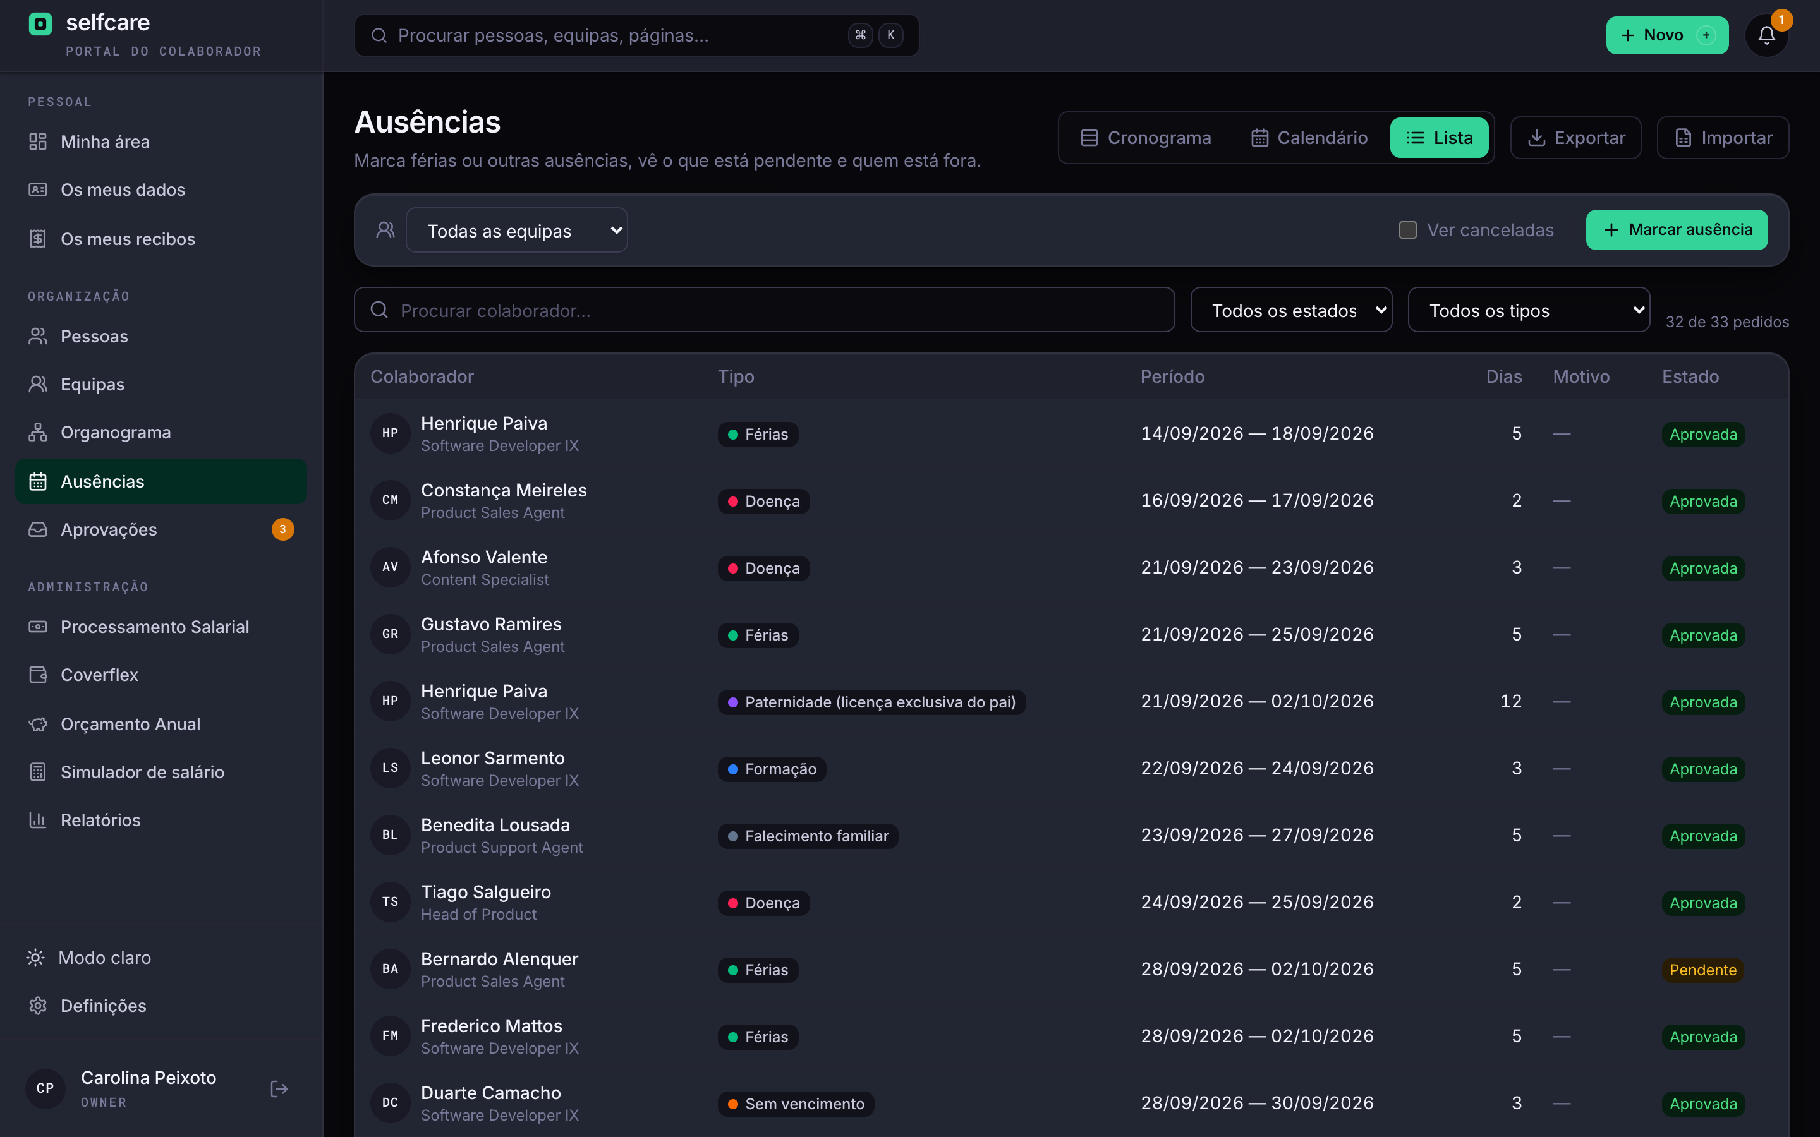
Task: Open the Todas as equipas dropdown
Action: click(517, 230)
